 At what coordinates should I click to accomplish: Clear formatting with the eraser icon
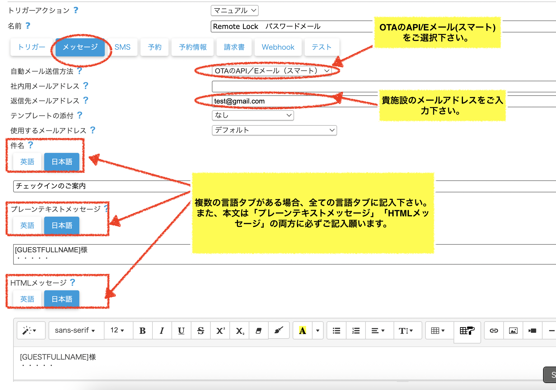coord(258,331)
